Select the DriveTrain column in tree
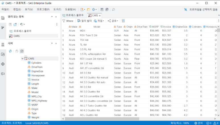Viewport: 220px width, 125px height. 37,67
